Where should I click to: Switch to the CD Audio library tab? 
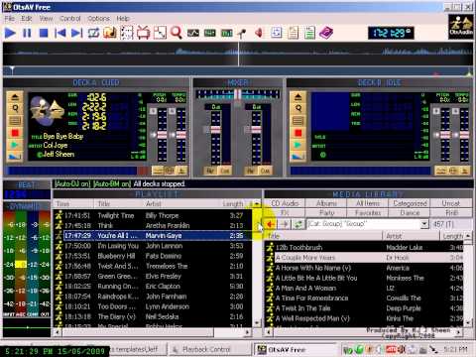[285, 203]
